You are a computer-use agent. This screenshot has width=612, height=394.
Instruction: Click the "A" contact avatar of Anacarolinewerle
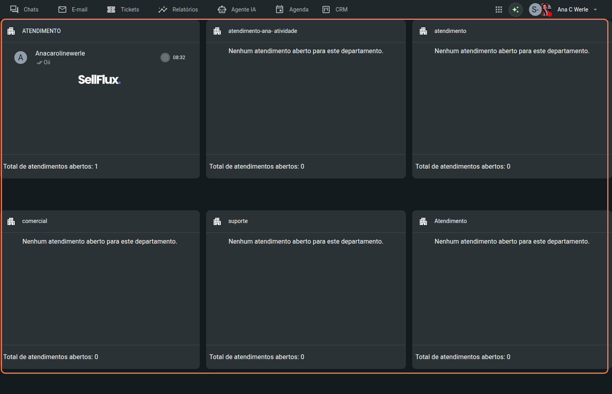21,58
